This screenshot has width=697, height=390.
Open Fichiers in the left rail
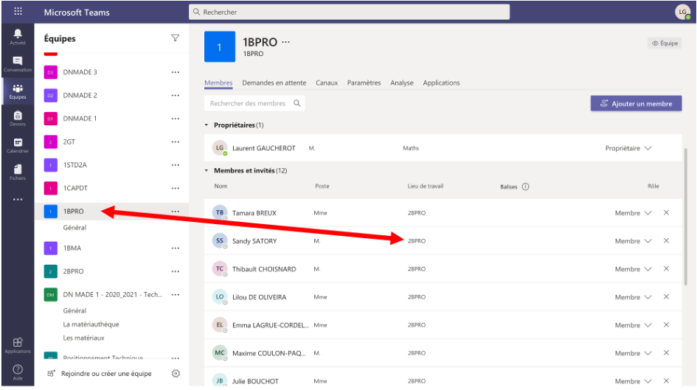click(x=18, y=173)
